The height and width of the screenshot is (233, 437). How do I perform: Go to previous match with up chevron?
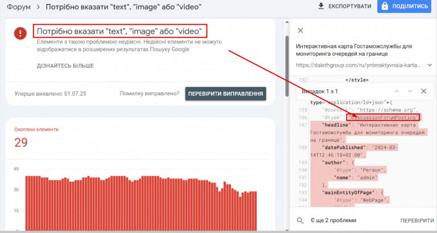[397, 91]
